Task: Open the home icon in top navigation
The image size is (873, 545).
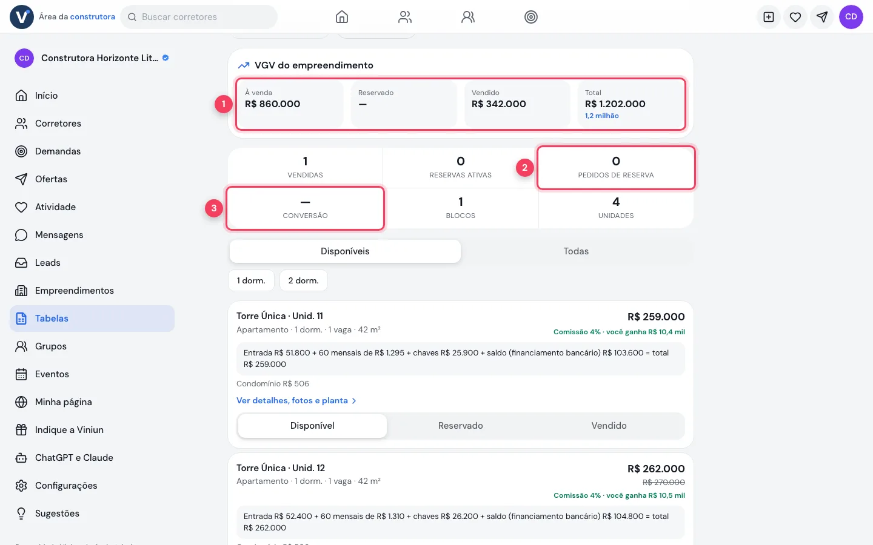Action: [342, 17]
